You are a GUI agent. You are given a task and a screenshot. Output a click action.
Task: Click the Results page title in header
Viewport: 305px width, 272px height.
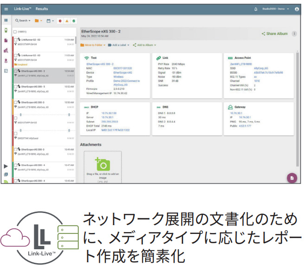[x=42, y=9]
